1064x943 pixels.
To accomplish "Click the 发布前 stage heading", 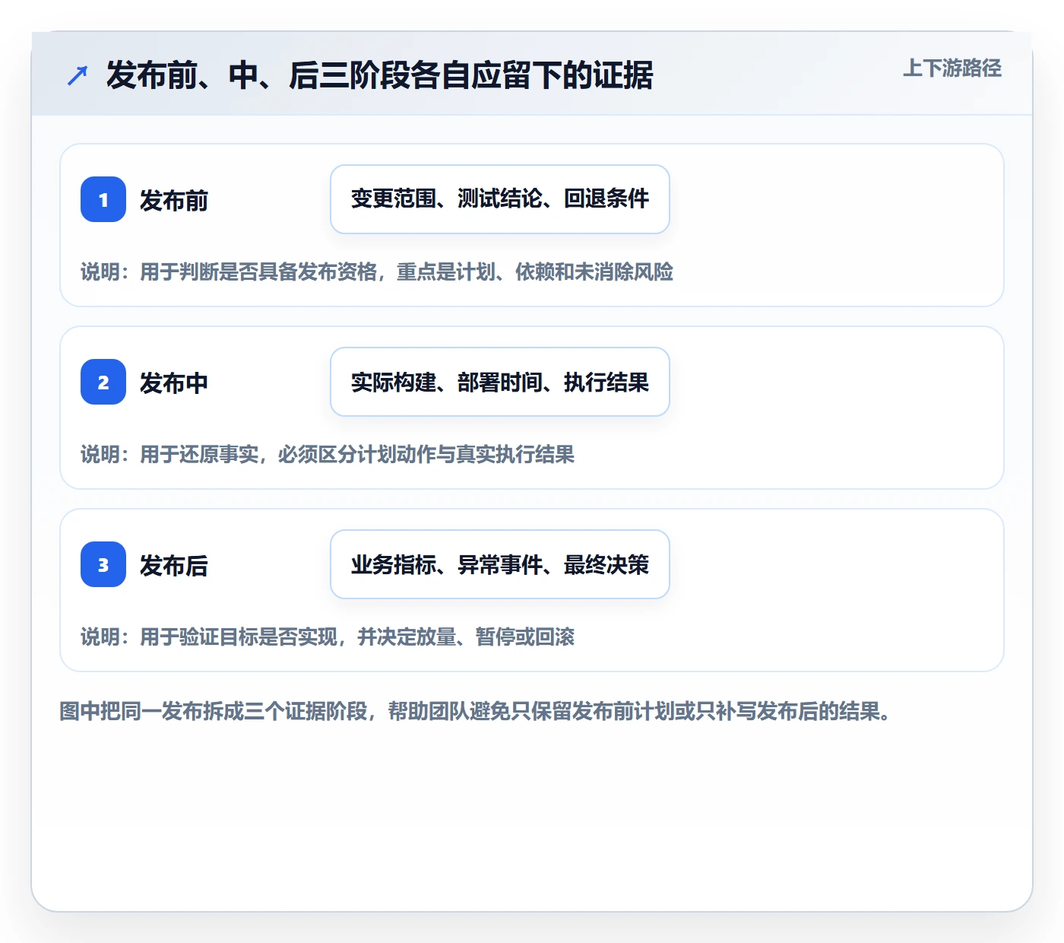I will pos(174,200).
